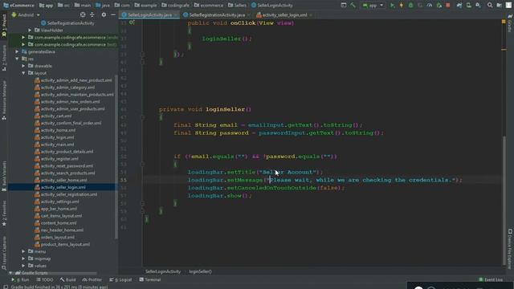
Task: Click Sellers folder in navigation bar
Action: pos(237,6)
